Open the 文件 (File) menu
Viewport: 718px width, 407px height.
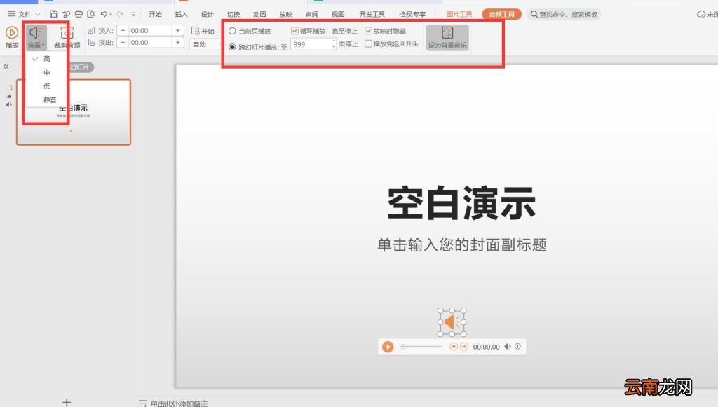click(25, 14)
